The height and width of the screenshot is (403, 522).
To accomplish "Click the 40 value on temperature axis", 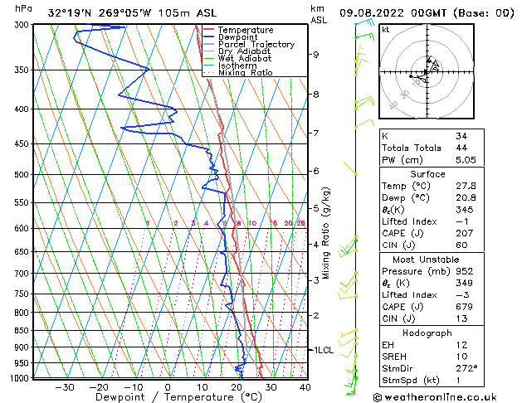I will point(305,388).
